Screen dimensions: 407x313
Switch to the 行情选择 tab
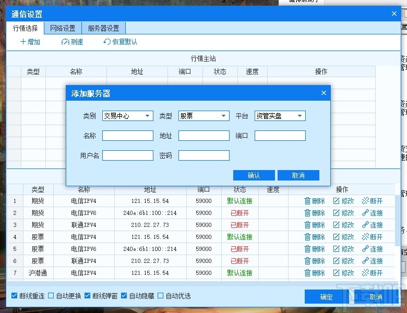point(25,28)
